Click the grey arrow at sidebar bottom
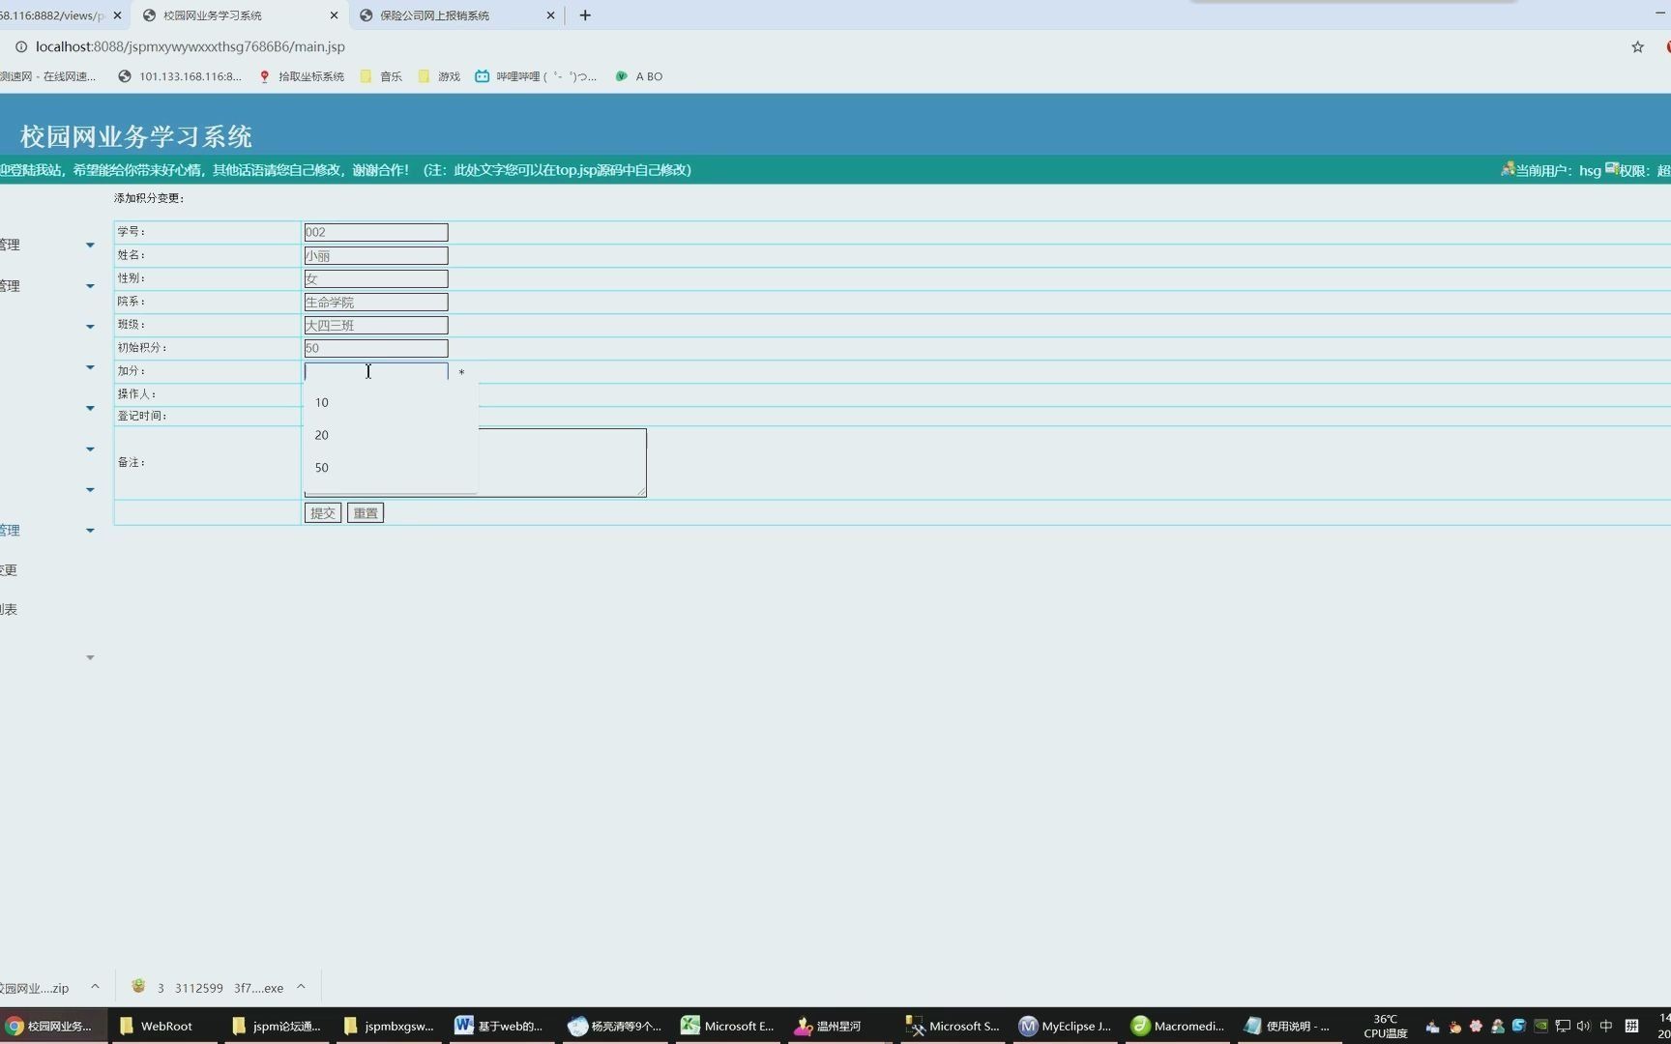The height and width of the screenshot is (1044, 1671). [x=90, y=657]
